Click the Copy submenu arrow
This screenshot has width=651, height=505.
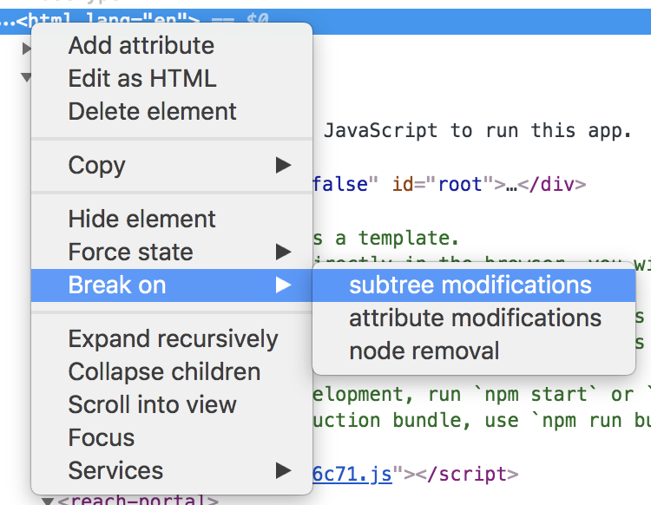coord(283,165)
